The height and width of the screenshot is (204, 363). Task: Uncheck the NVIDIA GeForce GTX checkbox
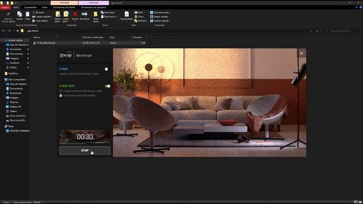pos(61,96)
